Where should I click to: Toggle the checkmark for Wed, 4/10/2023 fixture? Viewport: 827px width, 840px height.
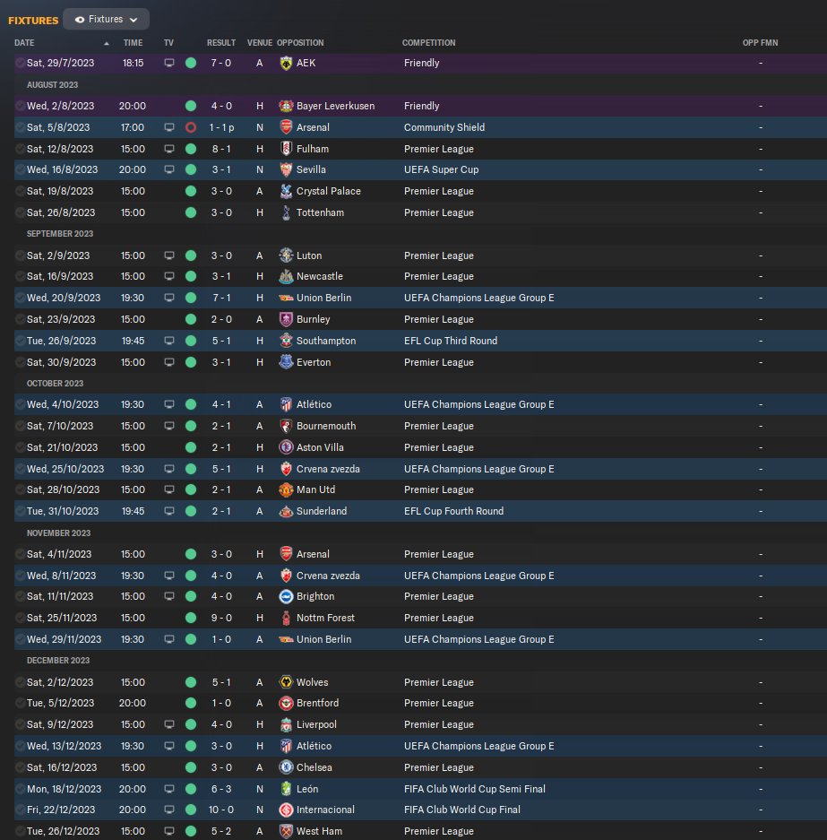point(20,404)
